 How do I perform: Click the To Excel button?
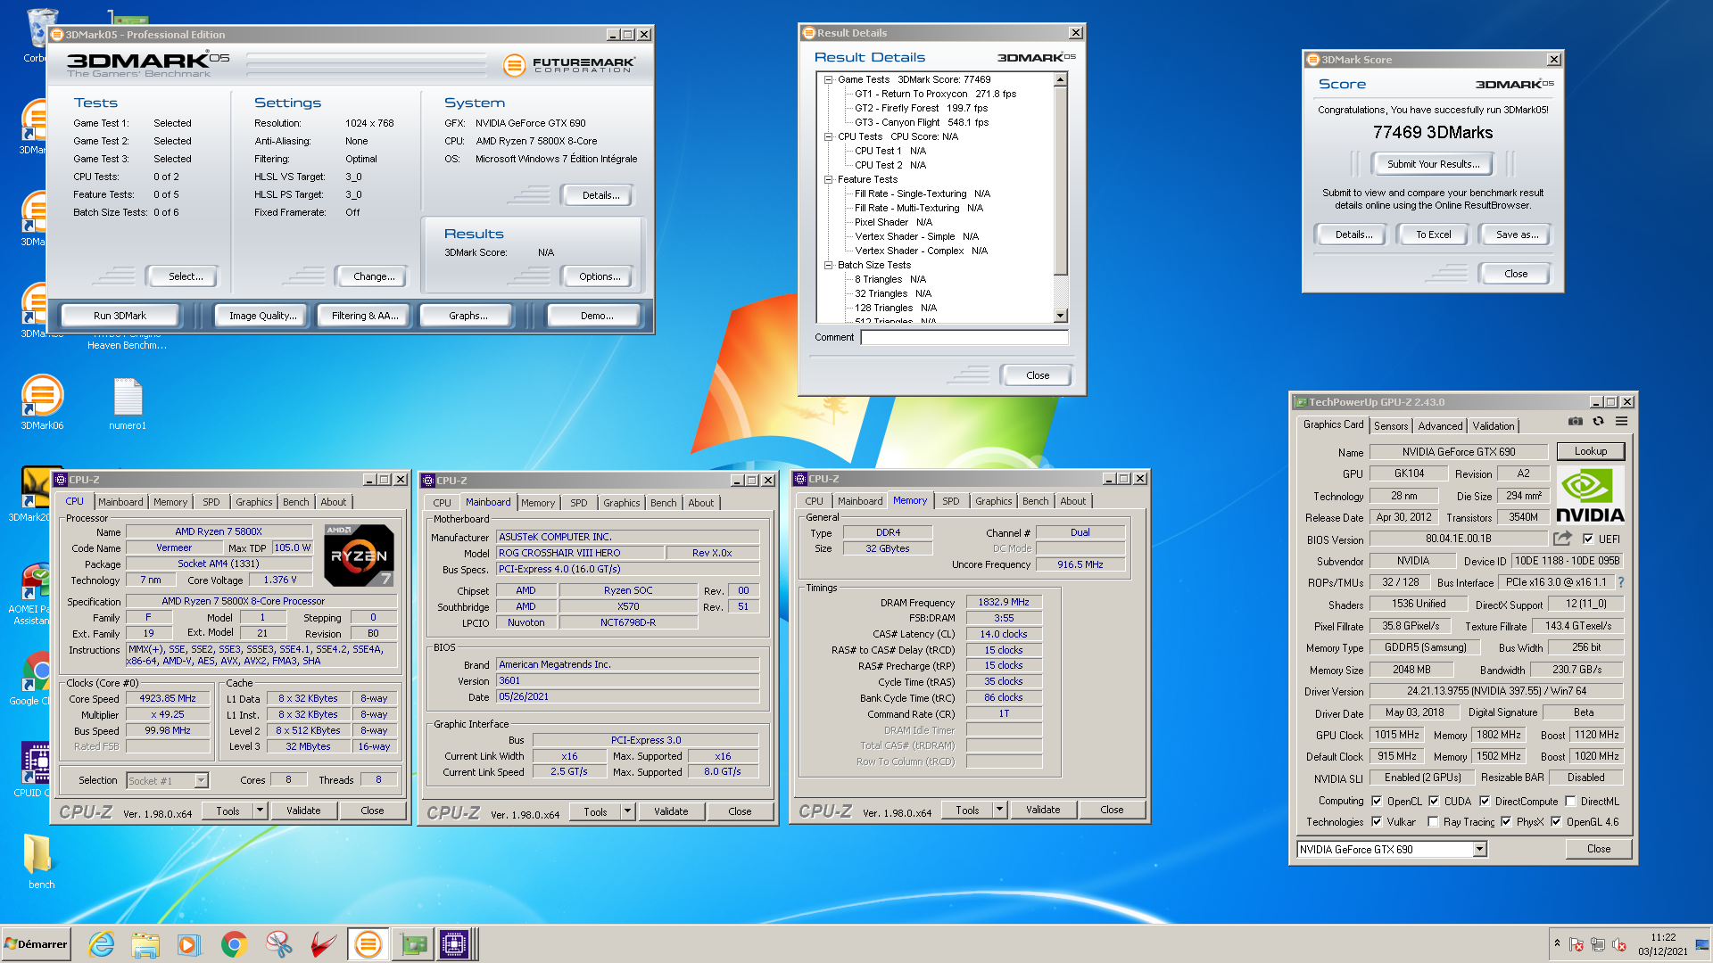(x=1433, y=235)
